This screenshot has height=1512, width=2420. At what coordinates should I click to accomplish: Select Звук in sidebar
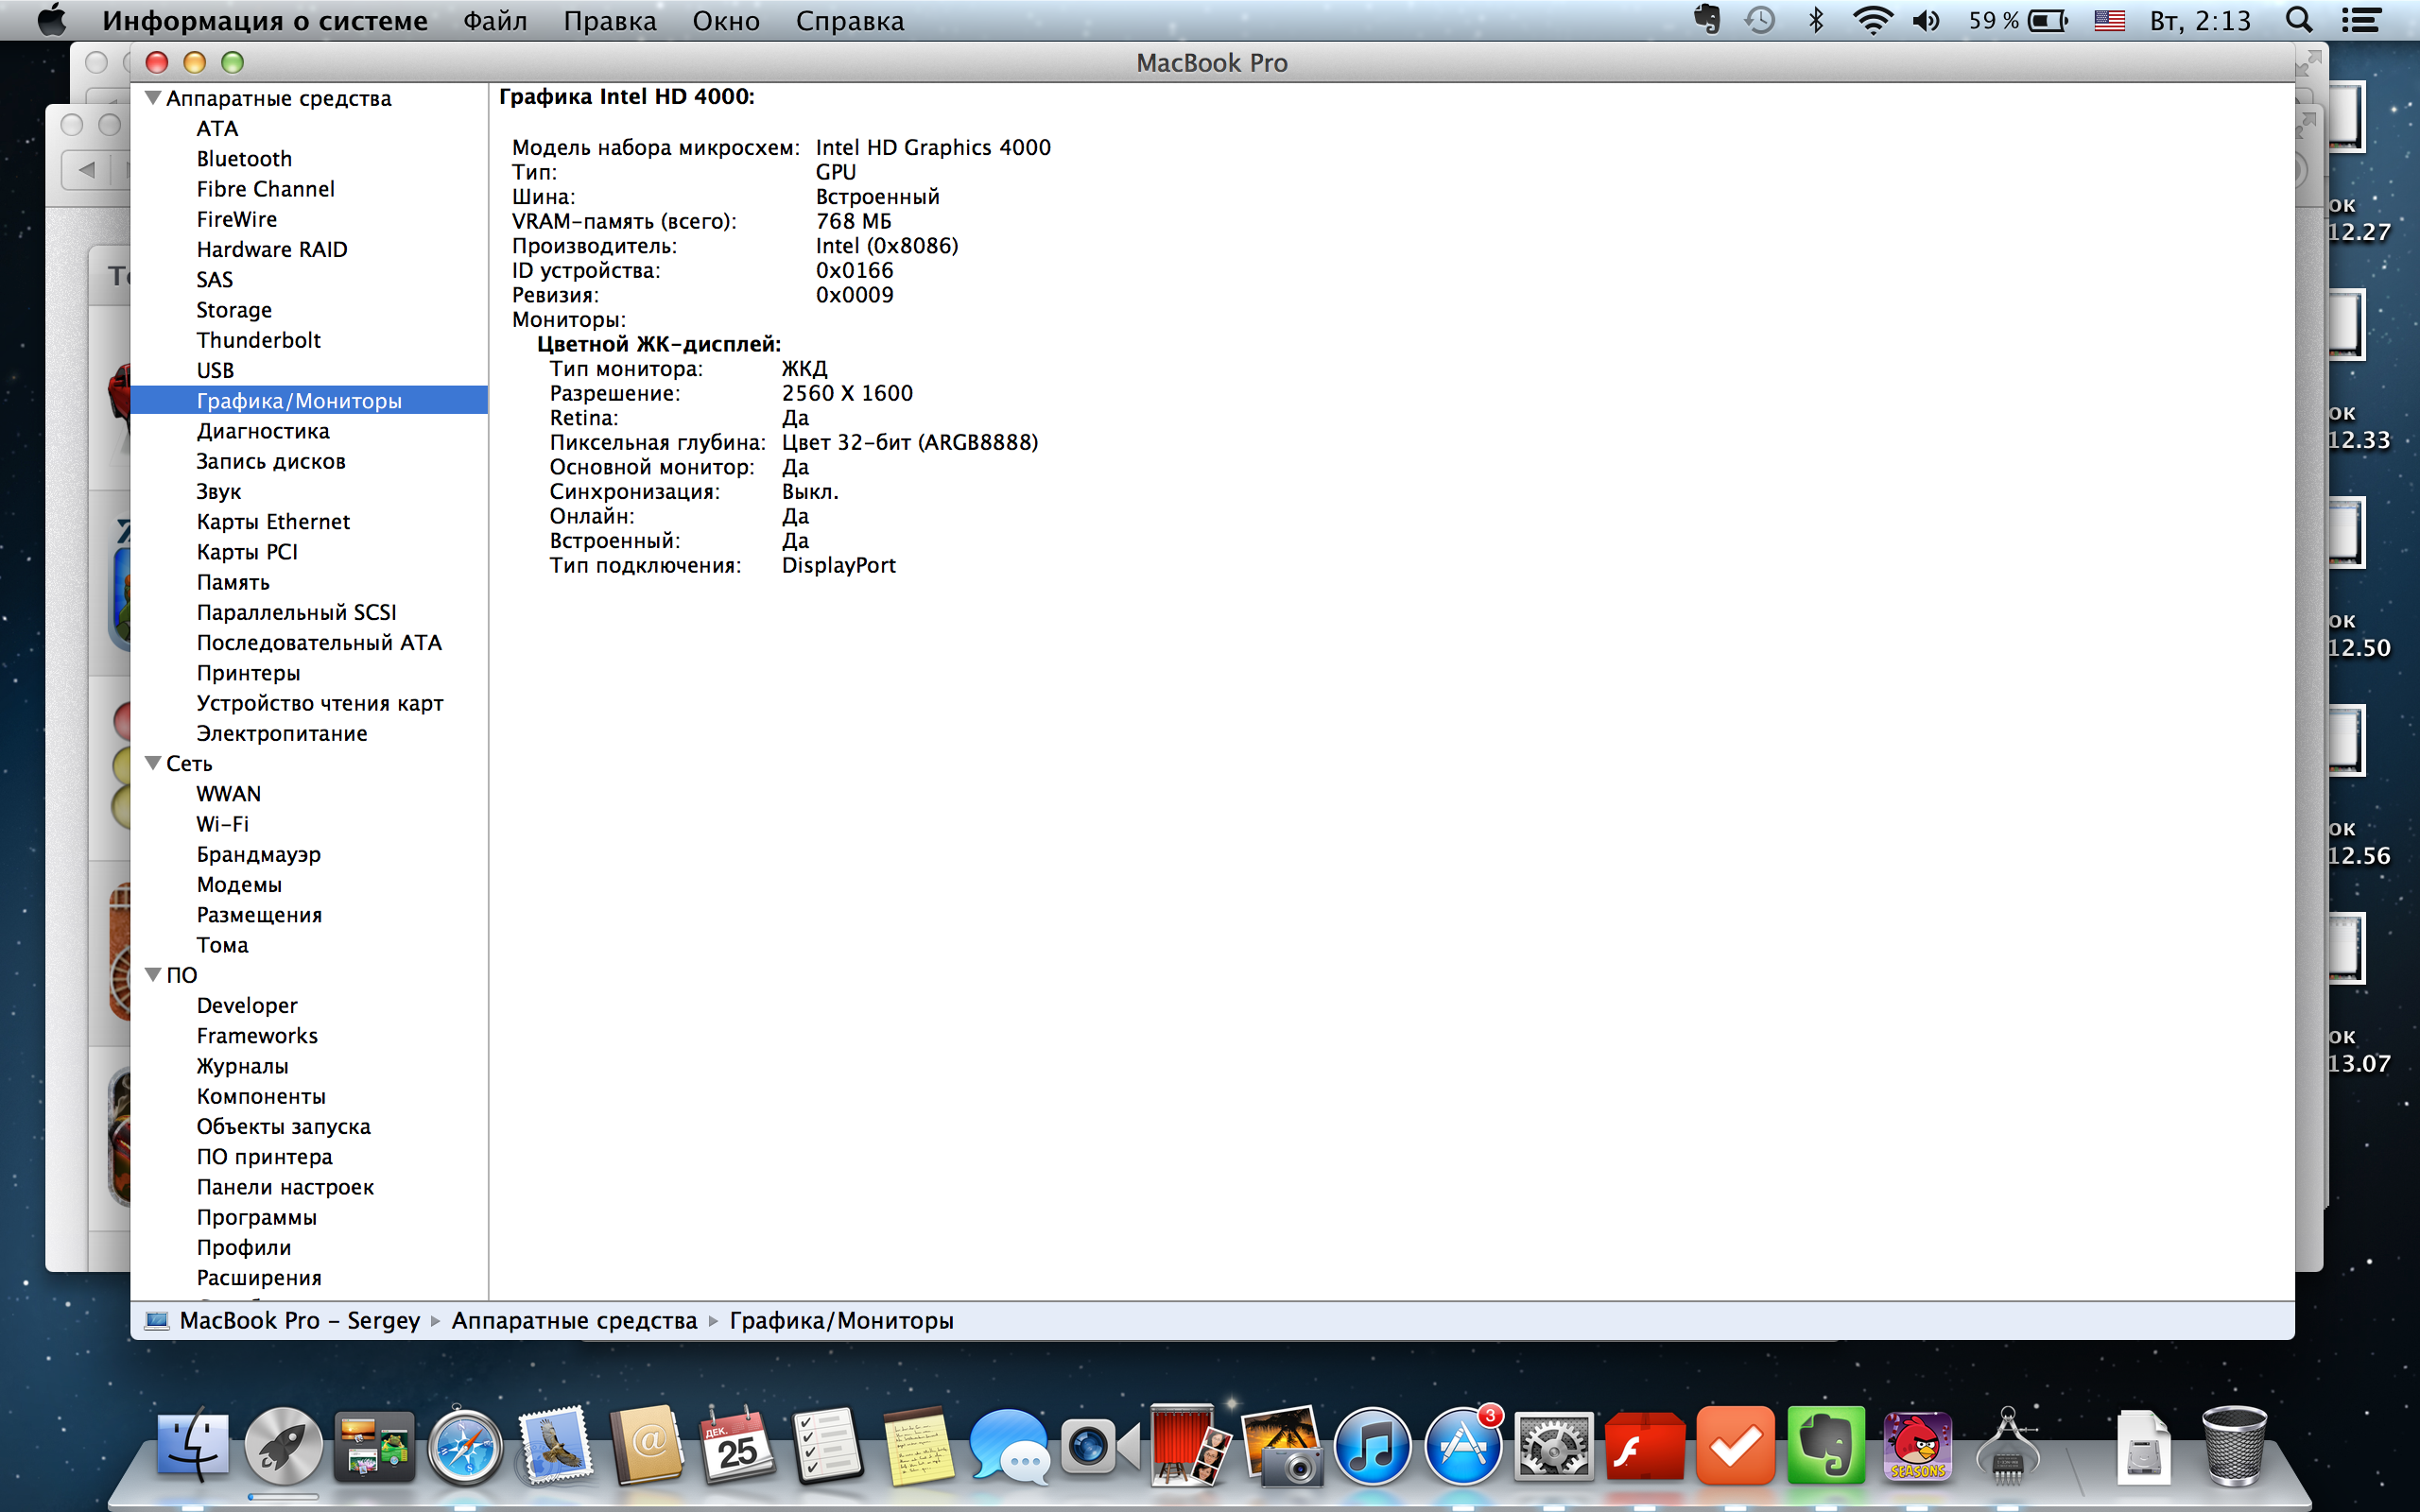pyautogui.click(x=219, y=491)
